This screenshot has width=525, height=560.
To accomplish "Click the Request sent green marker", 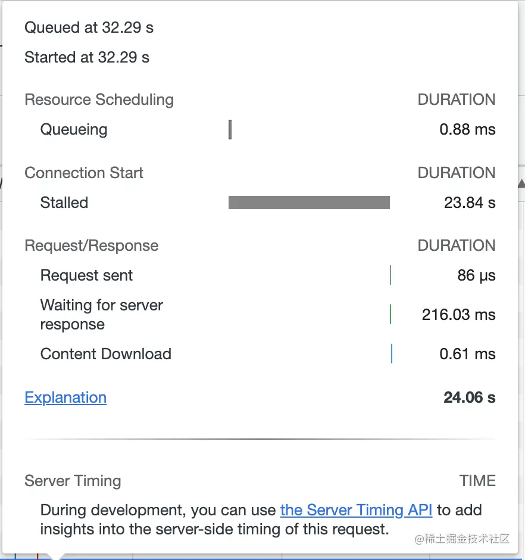I will click(x=390, y=275).
